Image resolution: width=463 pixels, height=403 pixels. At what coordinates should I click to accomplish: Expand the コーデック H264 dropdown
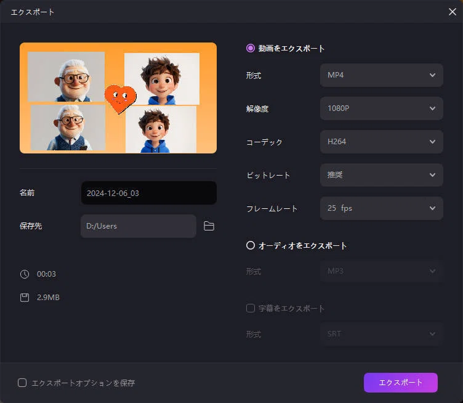point(382,142)
